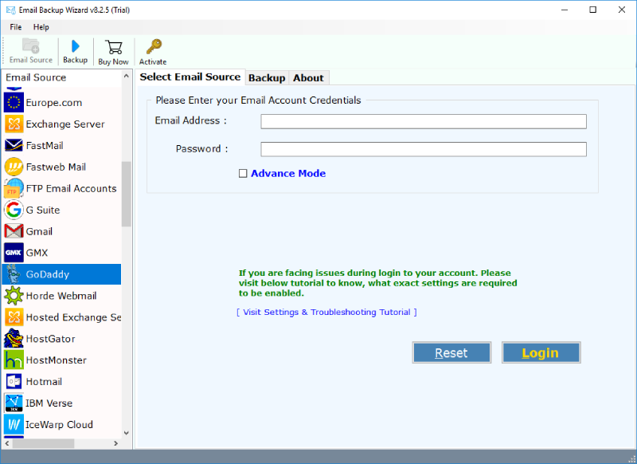
Task: Select the FastMail envelope icon
Action: 14,146
